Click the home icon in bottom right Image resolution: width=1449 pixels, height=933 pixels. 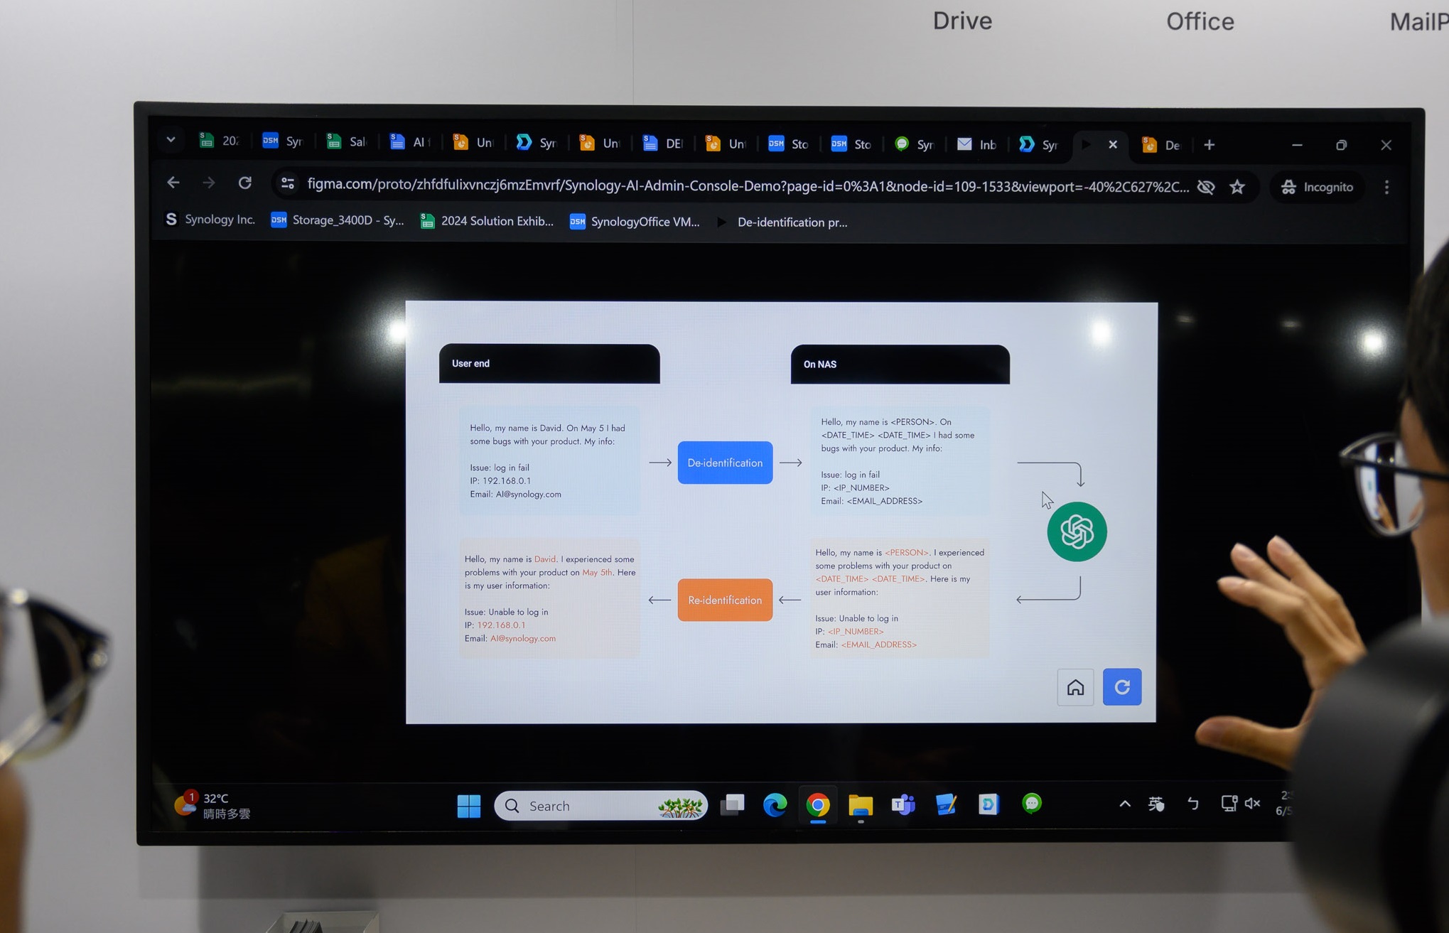pyautogui.click(x=1075, y=687)
